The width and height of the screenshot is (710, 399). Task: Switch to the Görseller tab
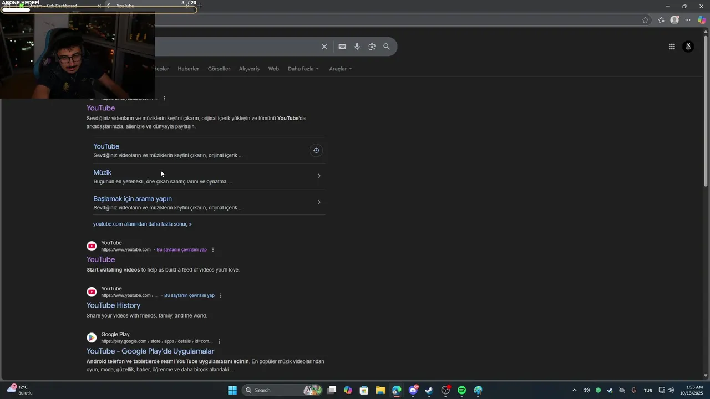tap(219, 69)
